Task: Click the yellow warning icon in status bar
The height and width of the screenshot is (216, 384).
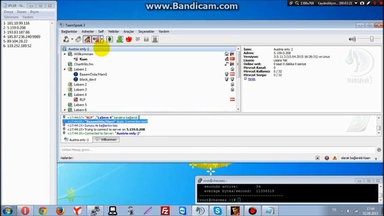Action: (335, 158)
